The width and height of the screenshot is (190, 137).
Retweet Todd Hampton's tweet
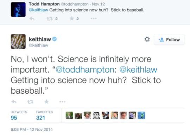[x=50, y=19]
